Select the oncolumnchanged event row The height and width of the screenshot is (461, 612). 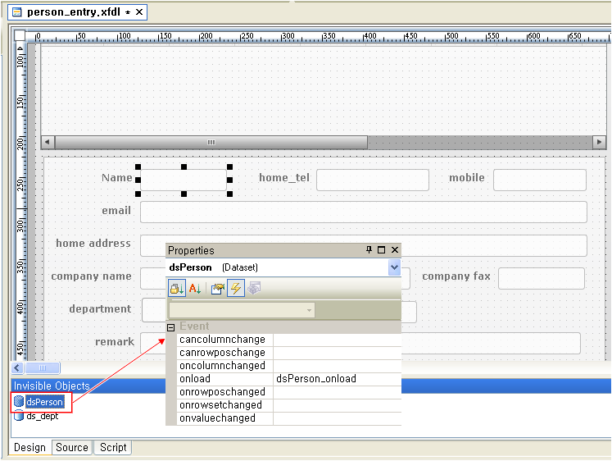click(289, 366)
